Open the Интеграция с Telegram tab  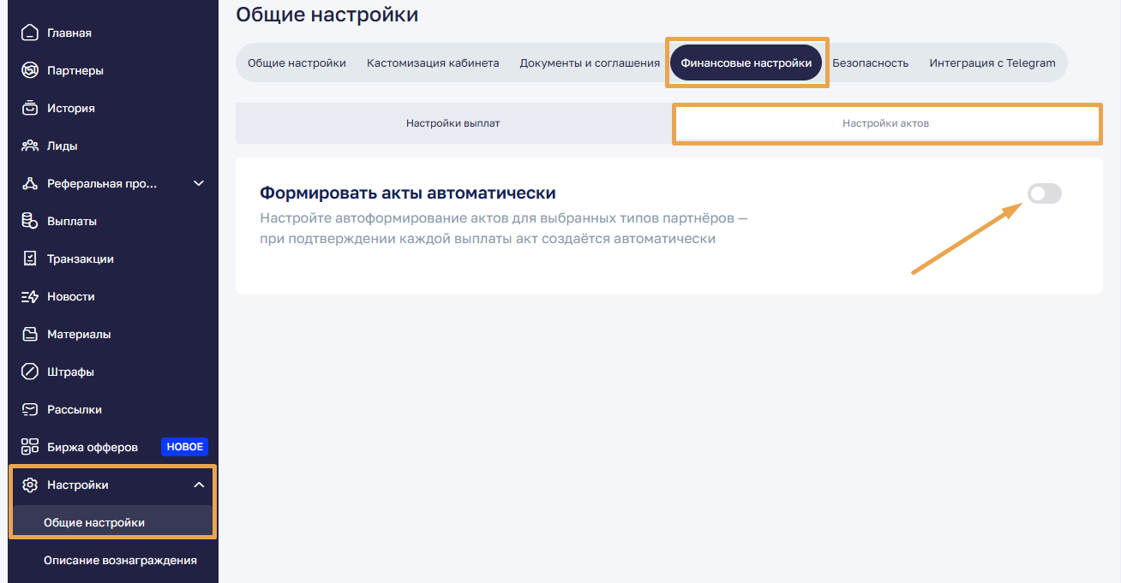coord(992,63)
